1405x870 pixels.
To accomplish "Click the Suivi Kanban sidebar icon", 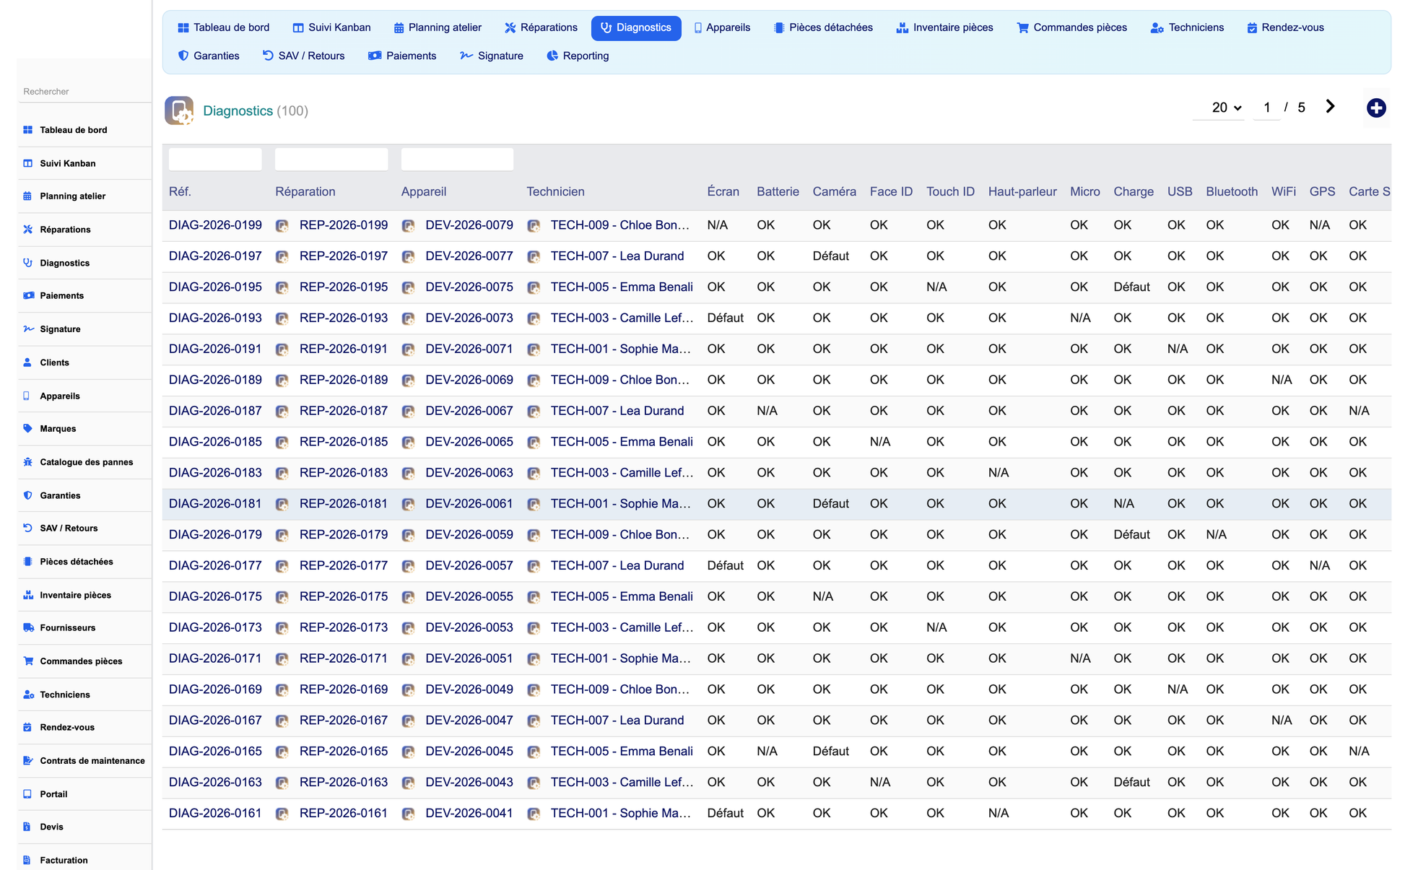I will pyautogui.click(x=28, y=163).
